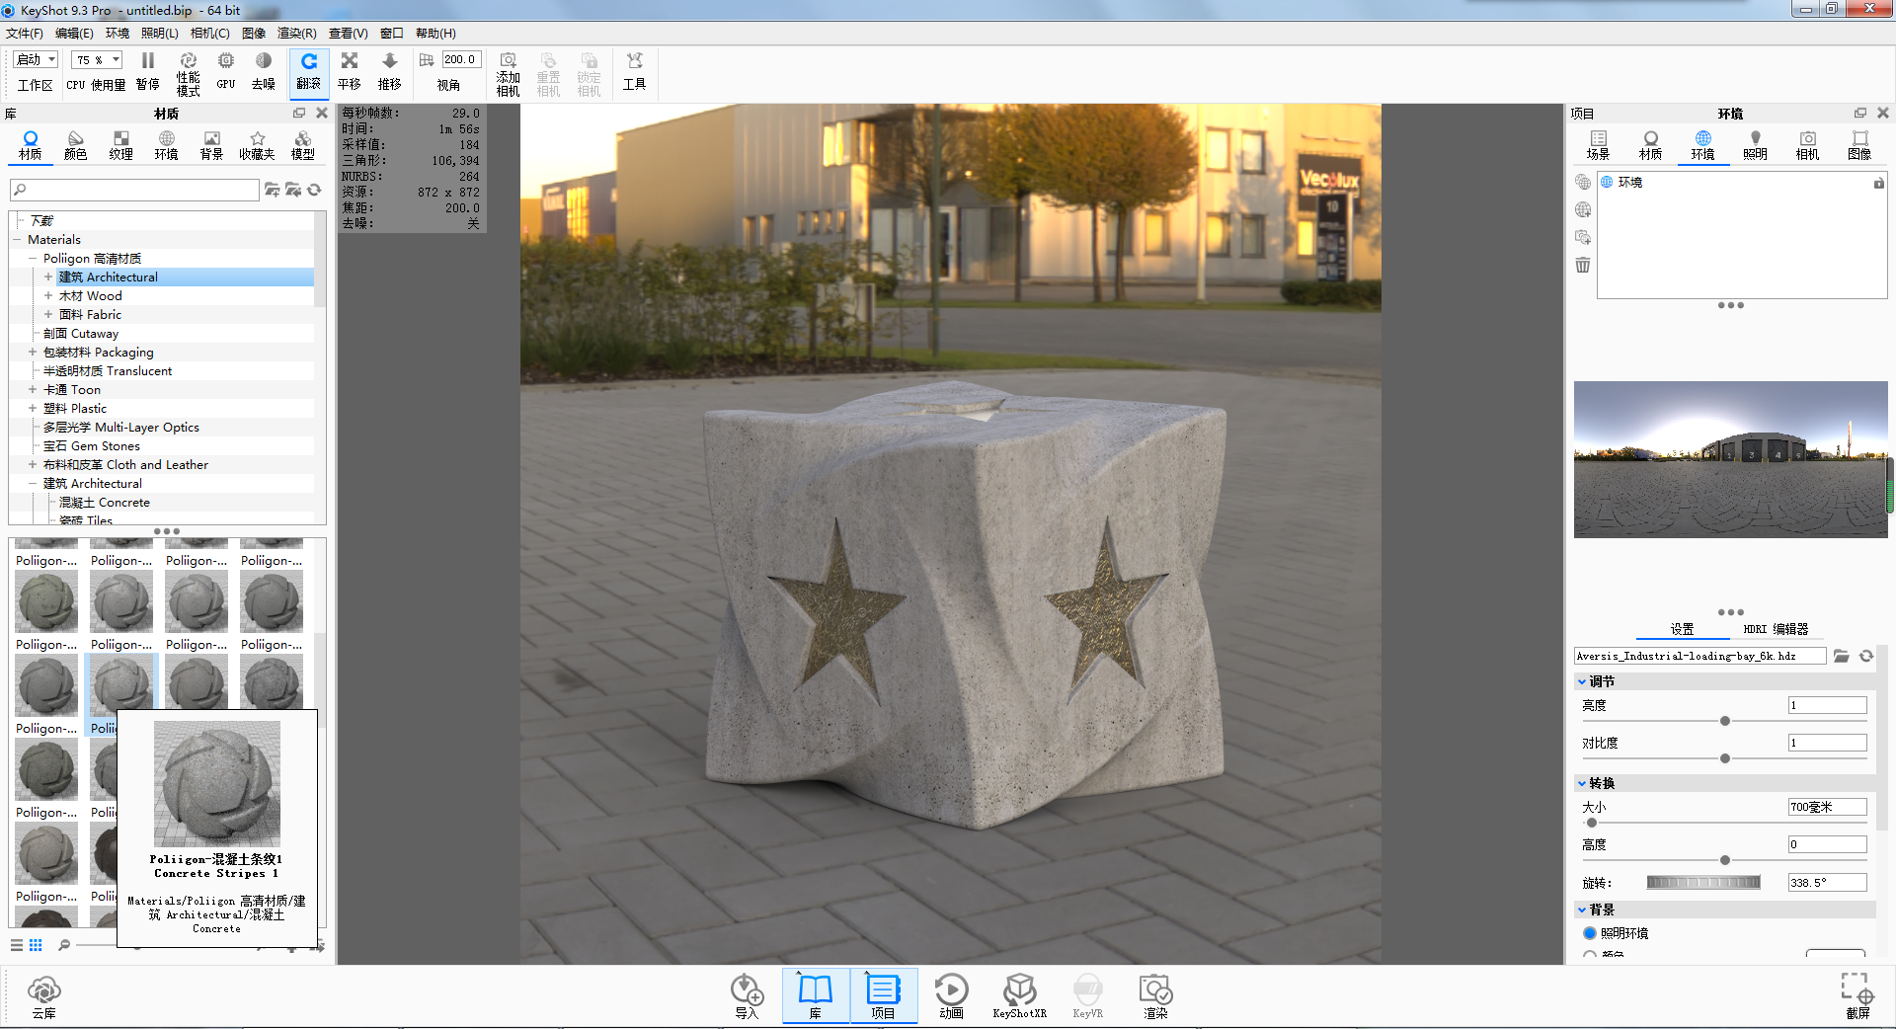Open the 75% CPU usage dropdown
Image resolution: width=1896 pixels, height=1029 pixels.
[97, 60]
